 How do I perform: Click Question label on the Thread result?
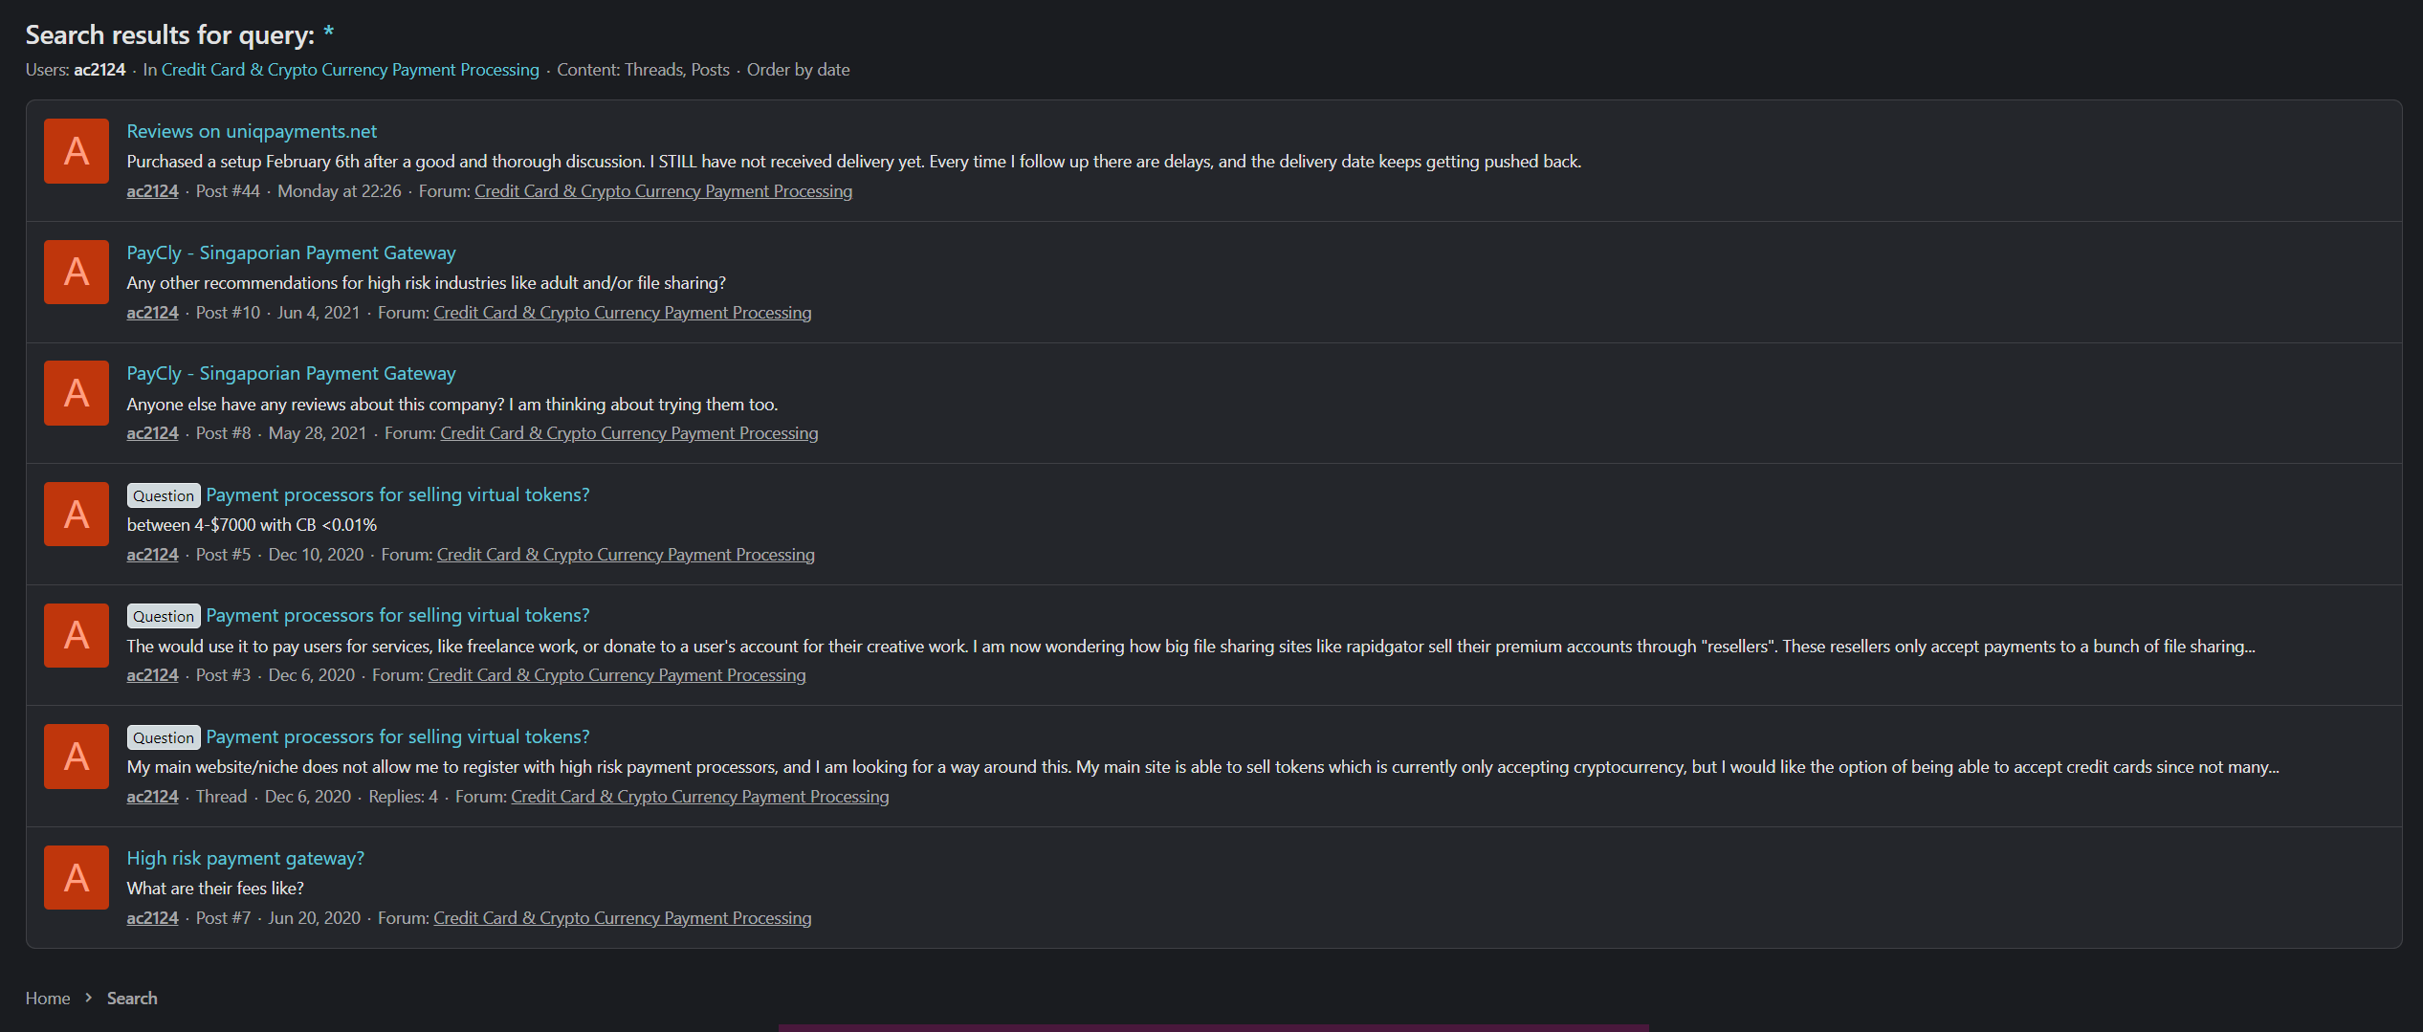164,737
